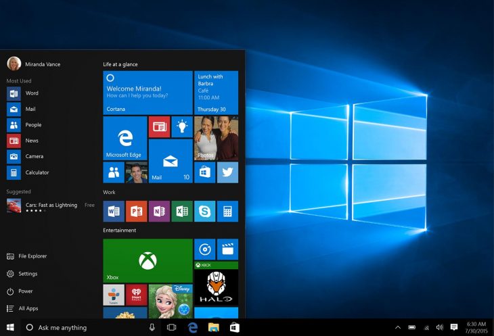
Task: Open the Groove Music tile
Action: point(205,249)
